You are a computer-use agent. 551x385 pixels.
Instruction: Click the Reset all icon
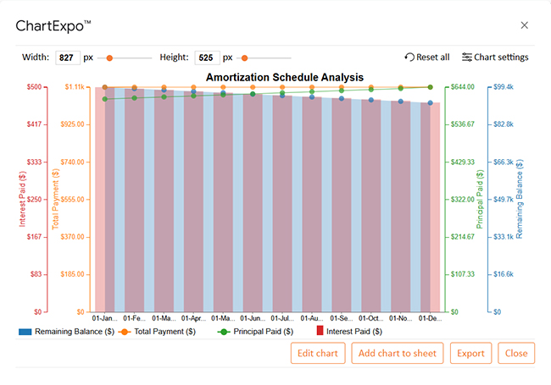click(409, 58)
